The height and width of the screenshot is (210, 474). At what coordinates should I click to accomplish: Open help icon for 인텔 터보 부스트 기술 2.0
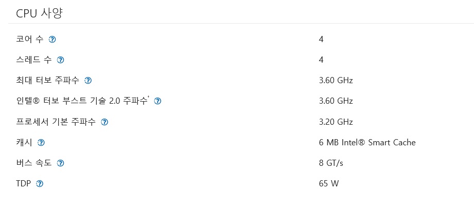pos(157,101)
